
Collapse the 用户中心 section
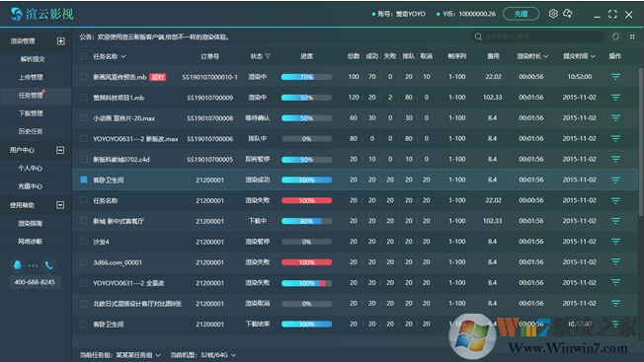[x=60, y=150]
